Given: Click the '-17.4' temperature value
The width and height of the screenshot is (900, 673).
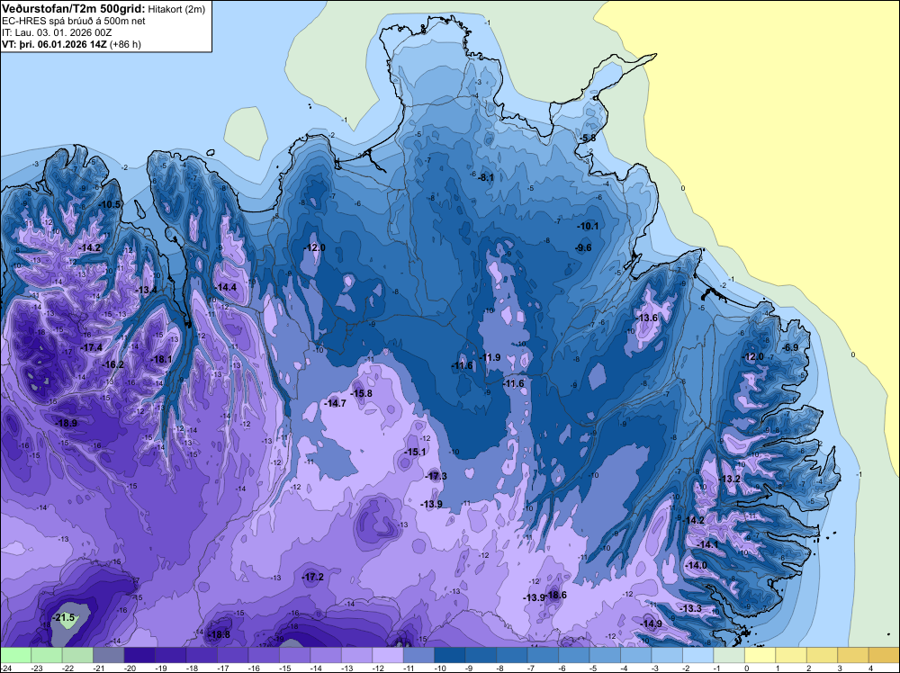Looking at the screenshot, I should (91, 347).
